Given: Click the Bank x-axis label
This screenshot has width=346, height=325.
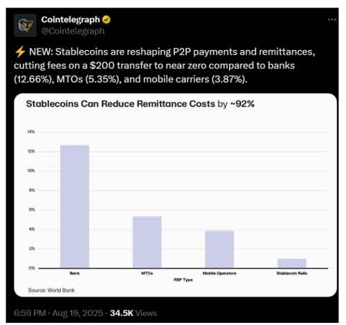Looking at the screenshot, I should pos(75,273).
